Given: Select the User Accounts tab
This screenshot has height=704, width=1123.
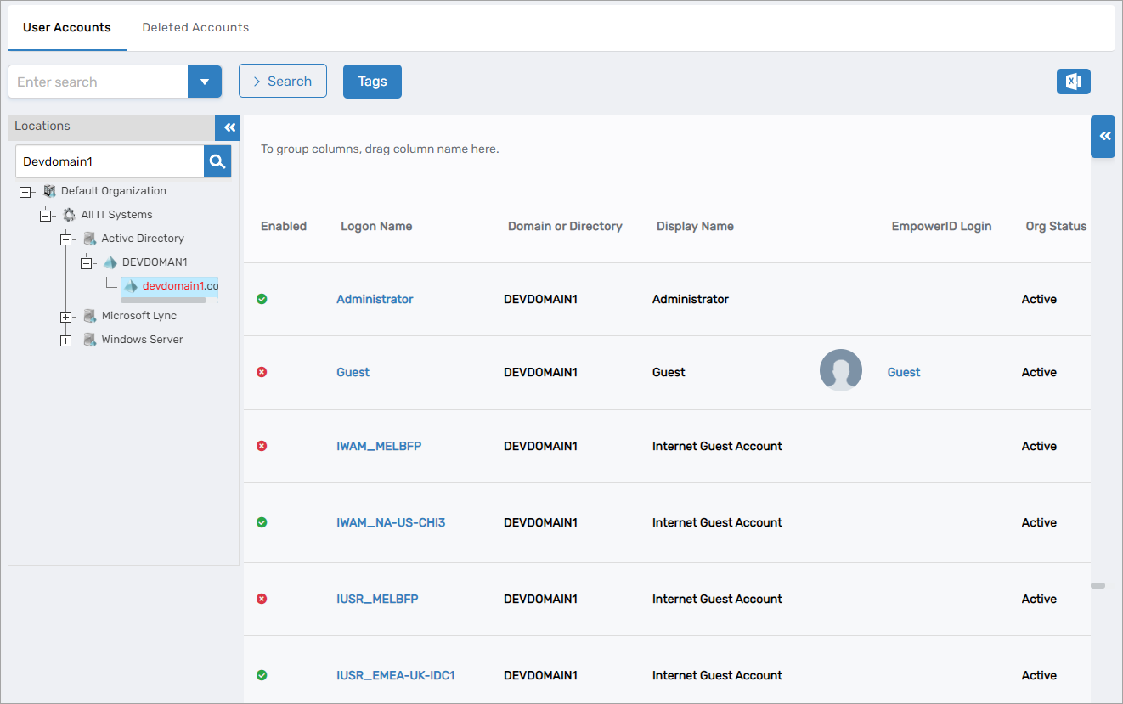Looking at the screenshot, I should (x=67, y=27).
